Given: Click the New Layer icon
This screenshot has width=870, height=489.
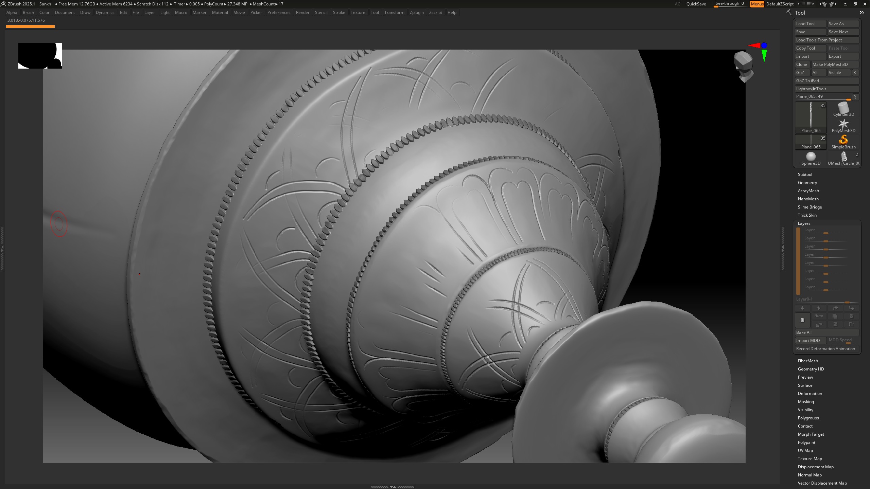Looking at the screenshot, I should (802, 320).
